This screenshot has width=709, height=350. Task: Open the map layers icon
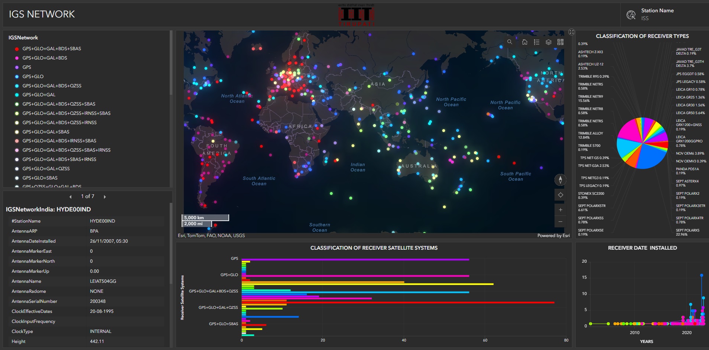(x=548, y=42)
